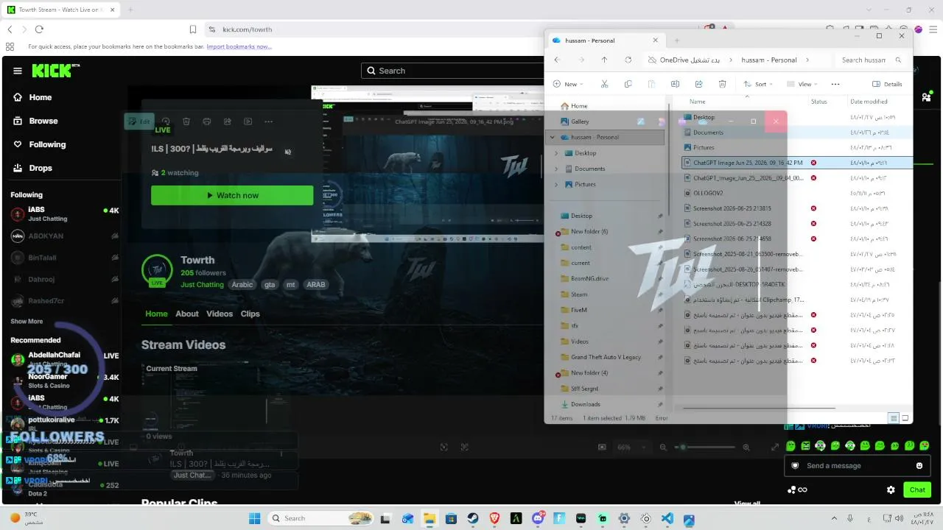Viewport: 943px width, 530px height.
Task: Switch to the About tab on Towrth's channel
Action: pos(187,314)
